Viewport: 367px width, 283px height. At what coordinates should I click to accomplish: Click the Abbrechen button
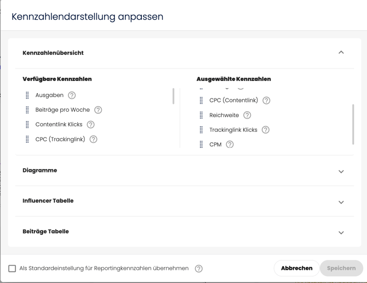point(296,268)
